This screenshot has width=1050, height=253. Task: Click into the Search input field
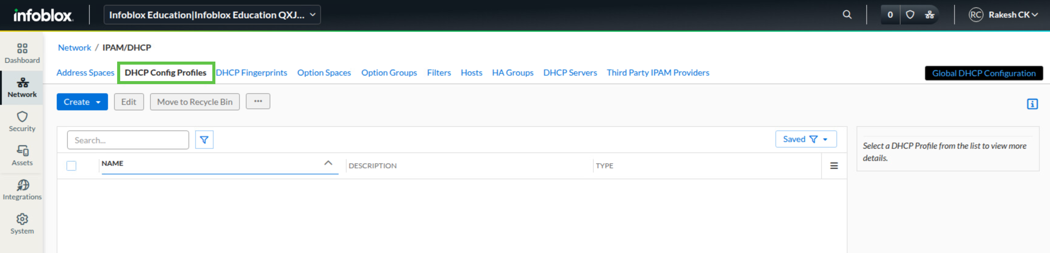(128, 140)
